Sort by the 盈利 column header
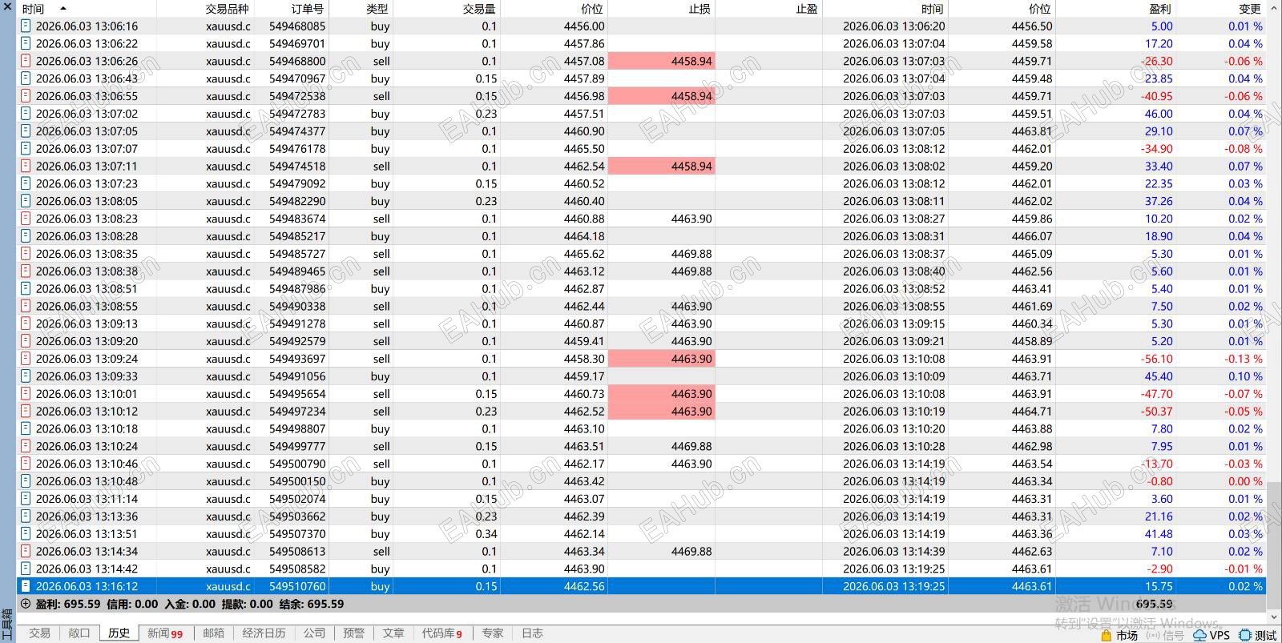Image resolution: width=1282 pixels, height=643 pixels. (1159, 9)
